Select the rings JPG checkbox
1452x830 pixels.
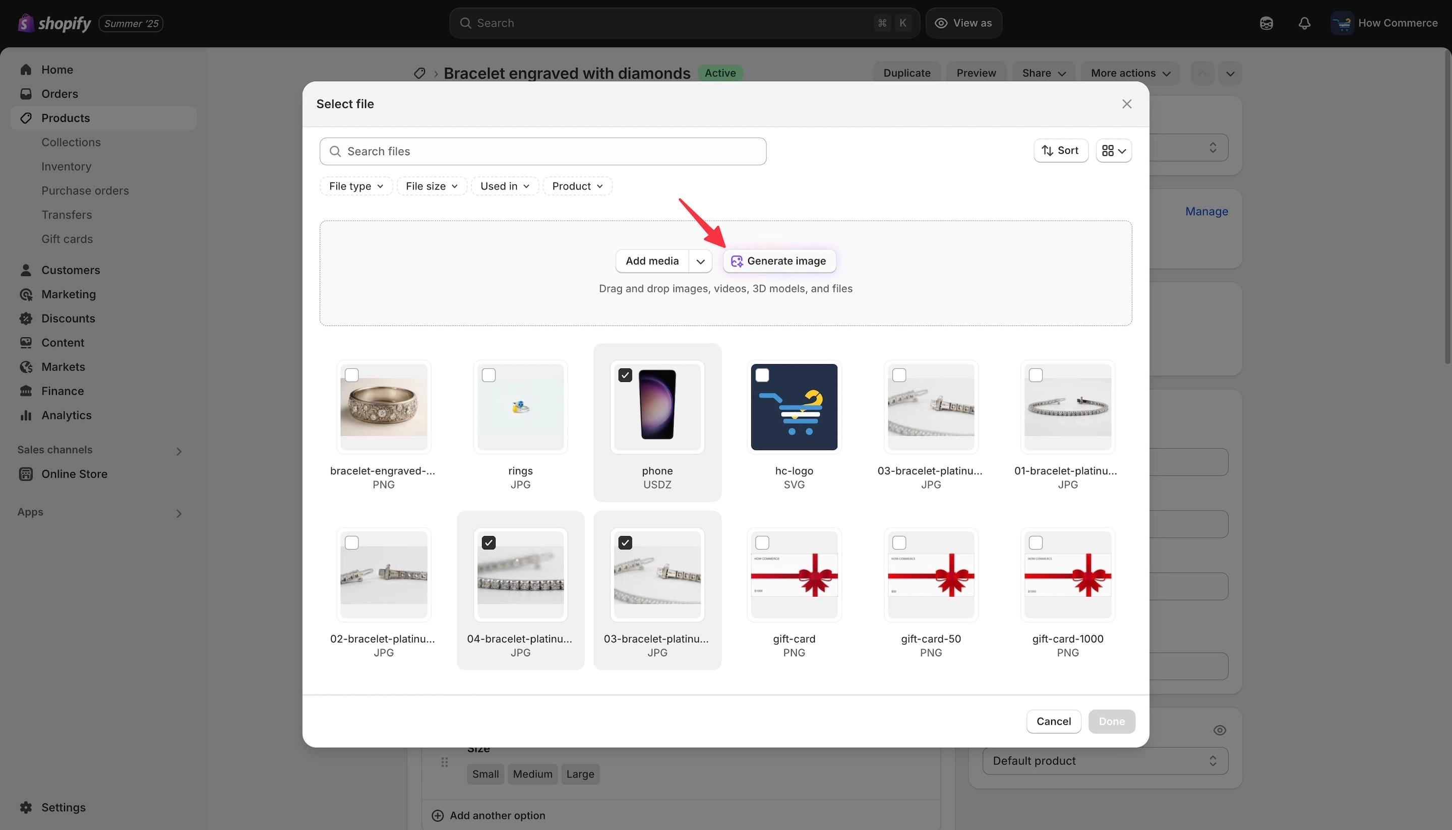489,374
